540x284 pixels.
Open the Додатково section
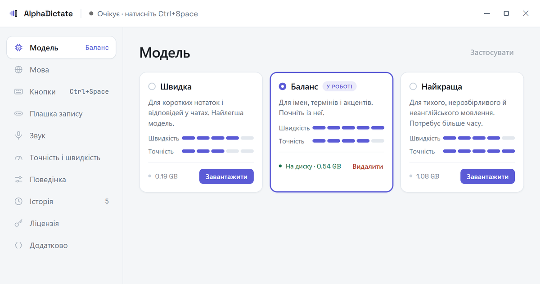point(61,245)
